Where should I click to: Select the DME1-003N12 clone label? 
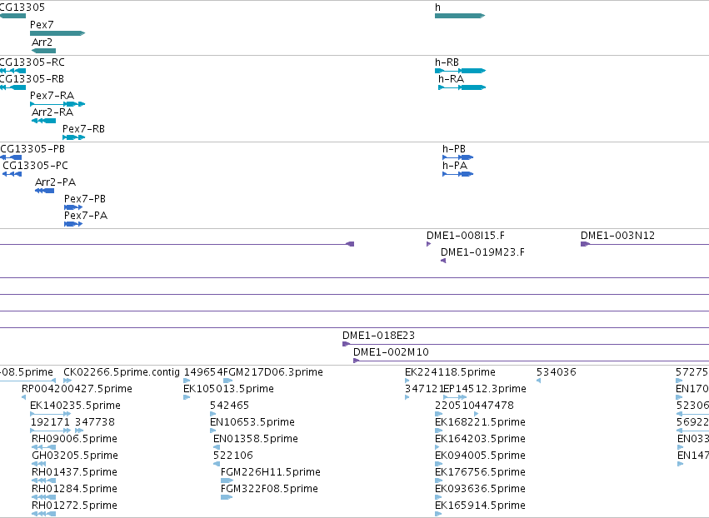(617, 236)
